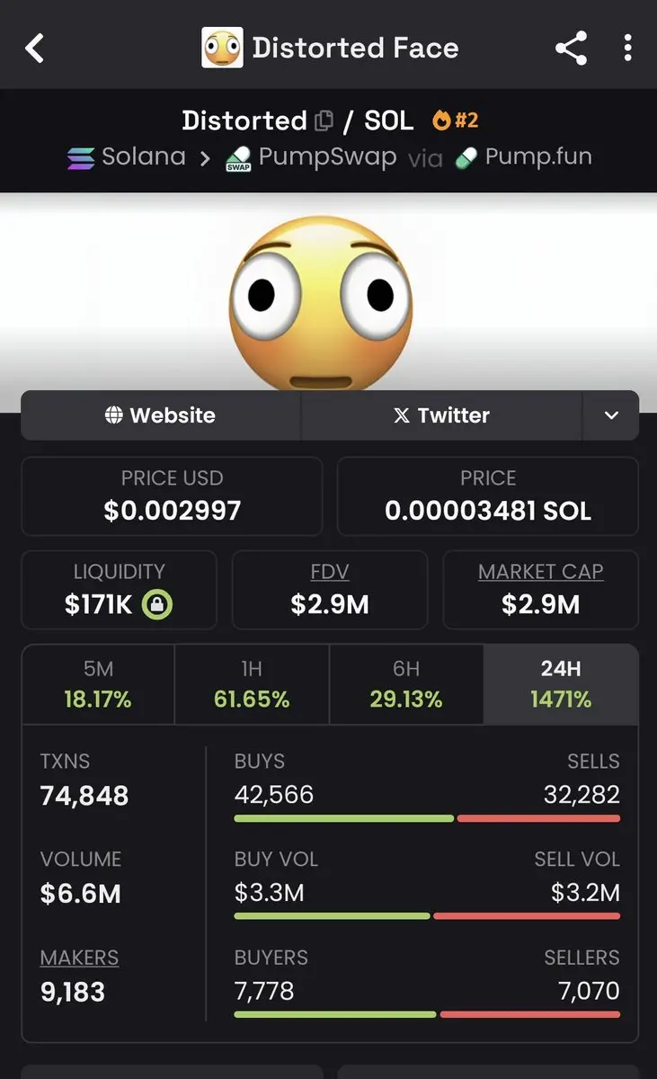
Task: Copy token address icon beside Distorted
Action: pyautogui.click(x=324, y=120)
